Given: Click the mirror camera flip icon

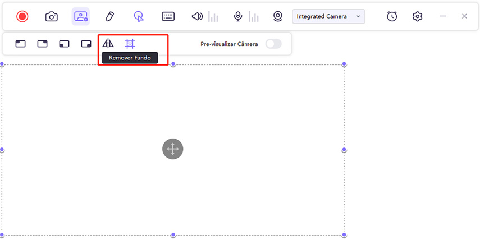Looking at the screenshot, I should [x=108, y=44].
